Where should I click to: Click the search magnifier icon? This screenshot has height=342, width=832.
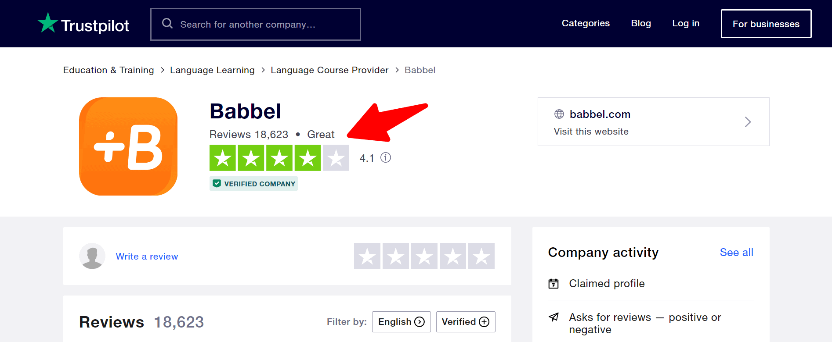click(167, 23)
